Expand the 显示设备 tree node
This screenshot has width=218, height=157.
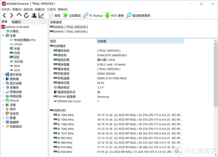point(3,83)
